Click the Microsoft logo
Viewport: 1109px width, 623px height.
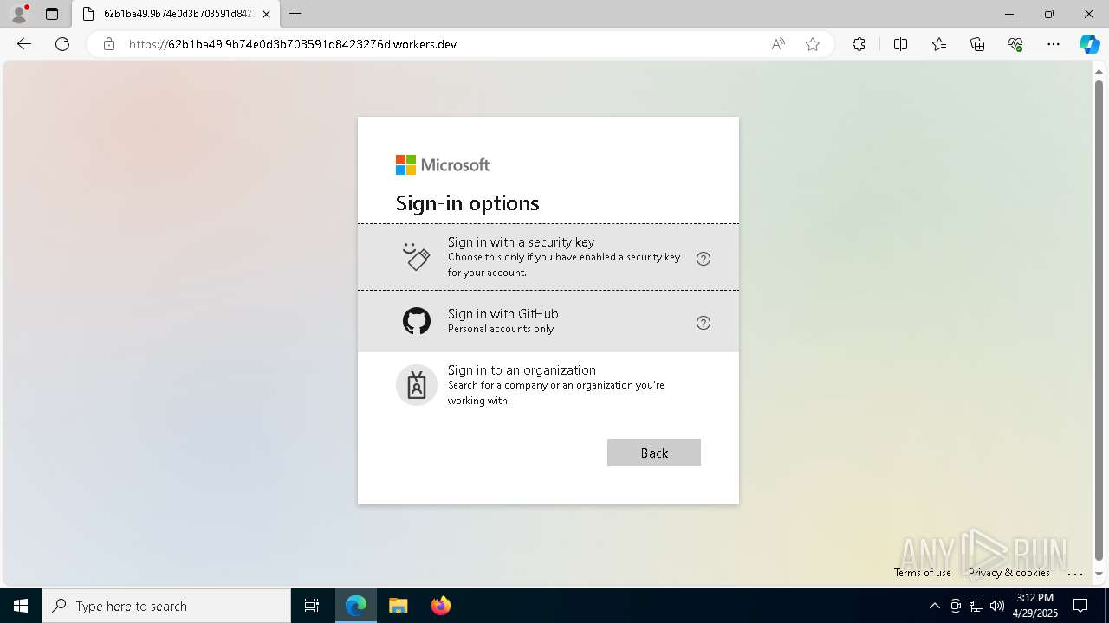tap(443, 164)
